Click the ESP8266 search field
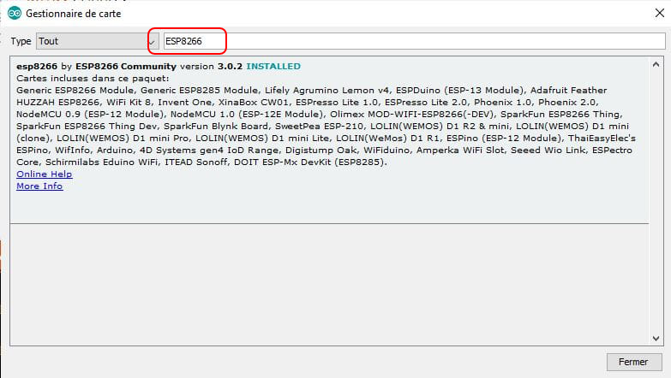The height and width of the screenshot is (378, 671). (x=414, y=41)
